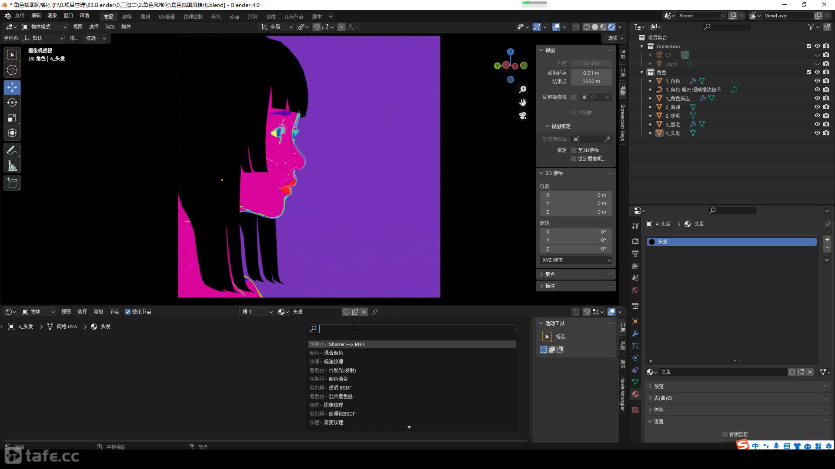
Task: Click the focal length 50 mm field
Action: [591, 63]
